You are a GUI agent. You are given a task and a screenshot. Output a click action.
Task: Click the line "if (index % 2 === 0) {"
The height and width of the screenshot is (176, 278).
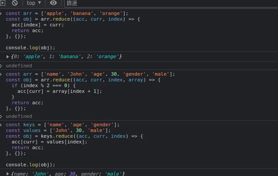[43, 85]
